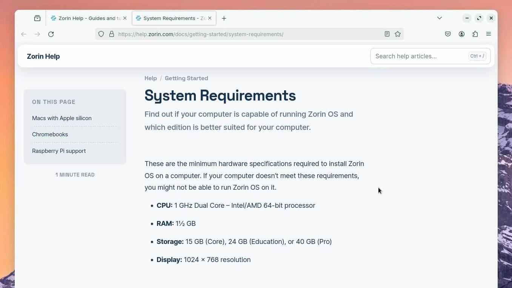The width and height of the screenshot is (512, 288).
Task: Click the 'CPU:' requirement line
Action: click(x=236, y=206)
